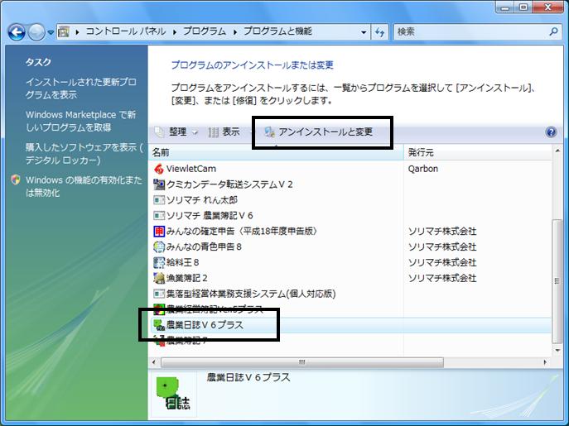The width and height of the screenshot is (569, 426).
Task: Click the ViewletCam red icon
Action: (158, 169)
